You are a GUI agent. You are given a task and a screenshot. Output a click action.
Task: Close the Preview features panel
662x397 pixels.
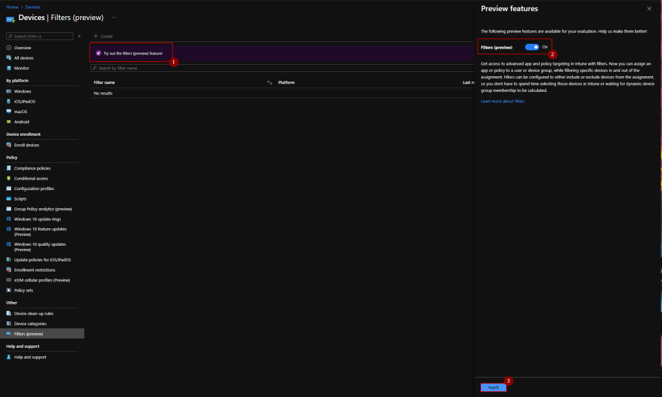pyautogui.click(x=649, y=9)
